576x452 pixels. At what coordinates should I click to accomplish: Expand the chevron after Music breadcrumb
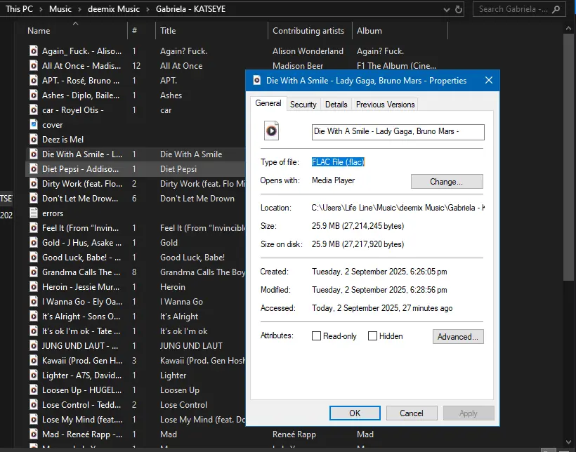pos(79,9)
